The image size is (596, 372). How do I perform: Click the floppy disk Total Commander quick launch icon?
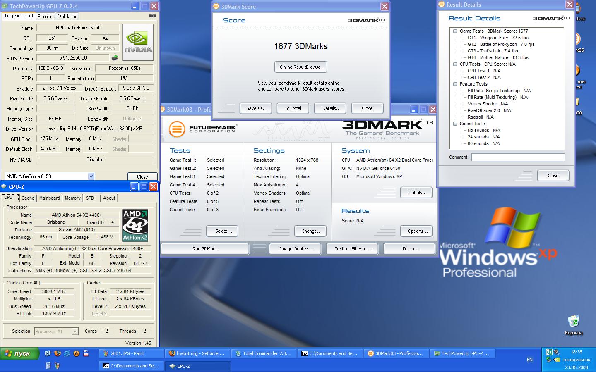[x=86, y=353]
